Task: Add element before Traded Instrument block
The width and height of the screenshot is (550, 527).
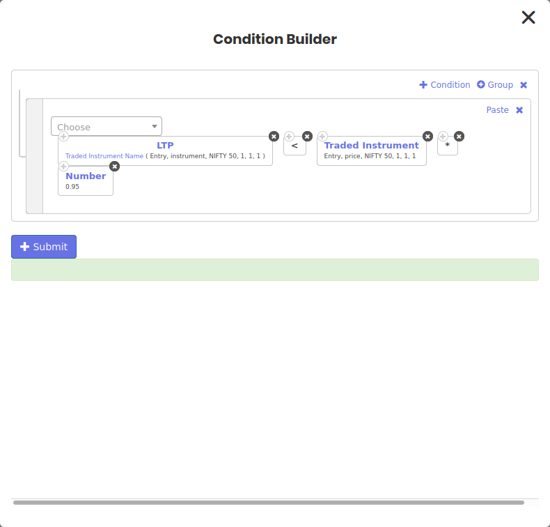Action: [x=322, y=136]
